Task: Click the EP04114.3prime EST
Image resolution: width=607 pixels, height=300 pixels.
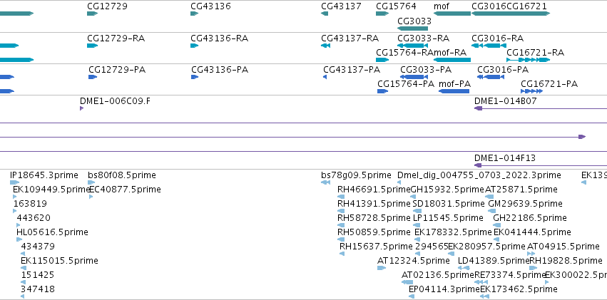Action: point(412,296)
